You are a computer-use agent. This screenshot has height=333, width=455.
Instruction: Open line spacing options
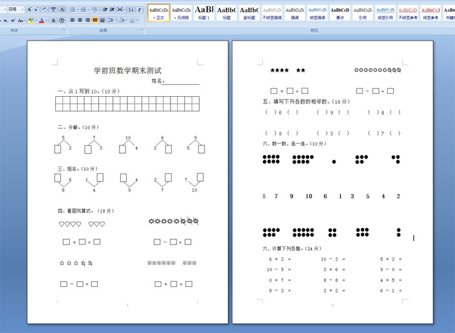(112, 20)
